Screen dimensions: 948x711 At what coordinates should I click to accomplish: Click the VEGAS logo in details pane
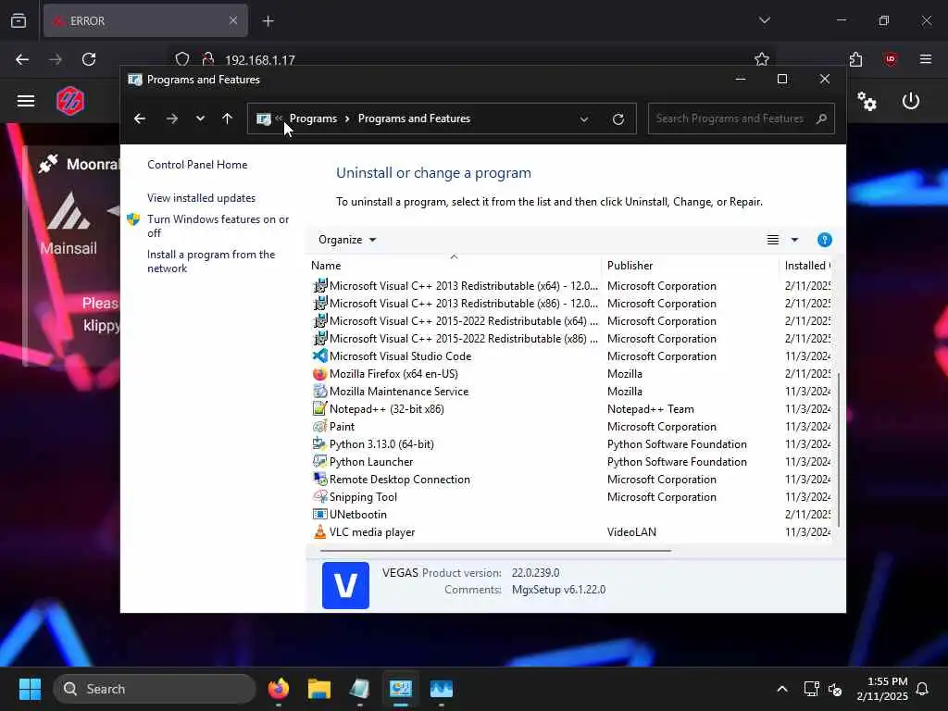coord(345,585)
